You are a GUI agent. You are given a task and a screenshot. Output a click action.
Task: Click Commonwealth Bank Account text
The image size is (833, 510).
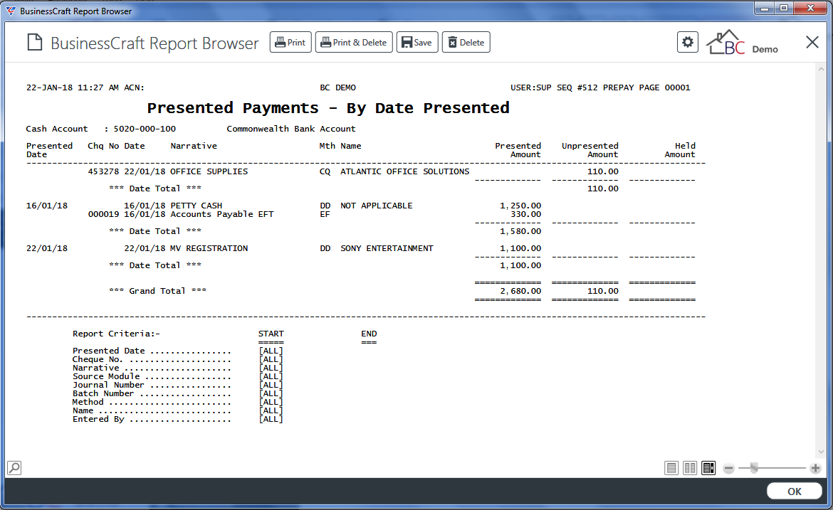[x=291, y=129]
